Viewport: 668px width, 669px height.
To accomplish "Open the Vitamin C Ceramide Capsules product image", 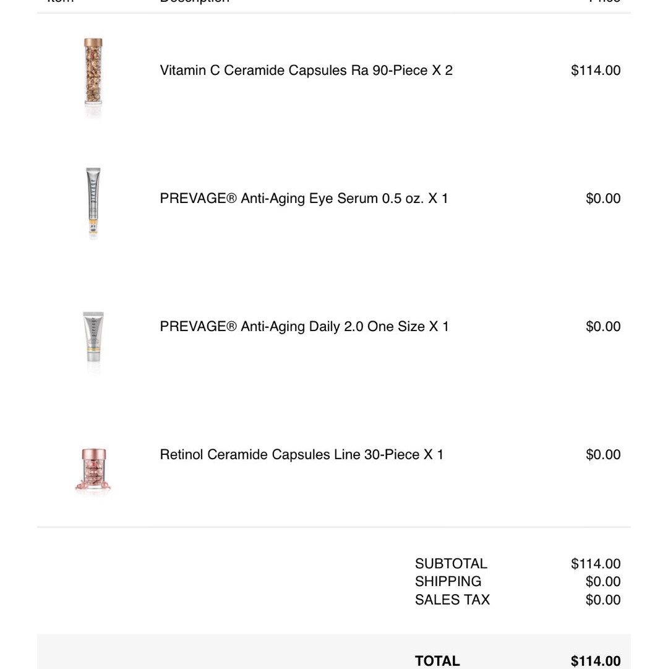I will 93,72.
